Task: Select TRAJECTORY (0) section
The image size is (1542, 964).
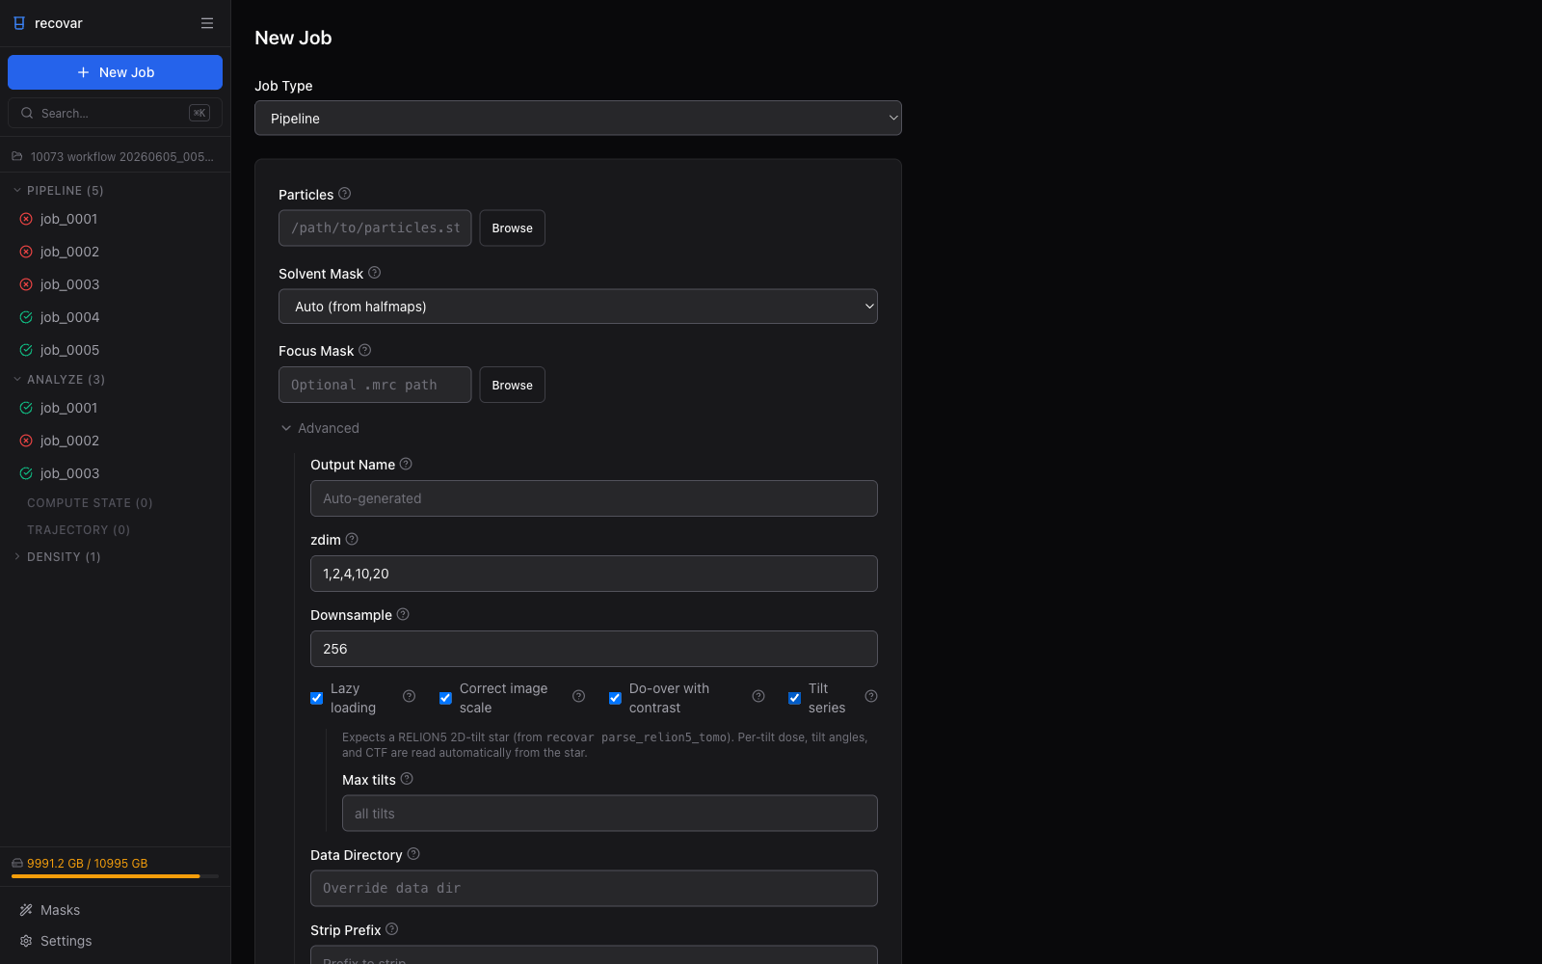Action: [x=78, y=530]
